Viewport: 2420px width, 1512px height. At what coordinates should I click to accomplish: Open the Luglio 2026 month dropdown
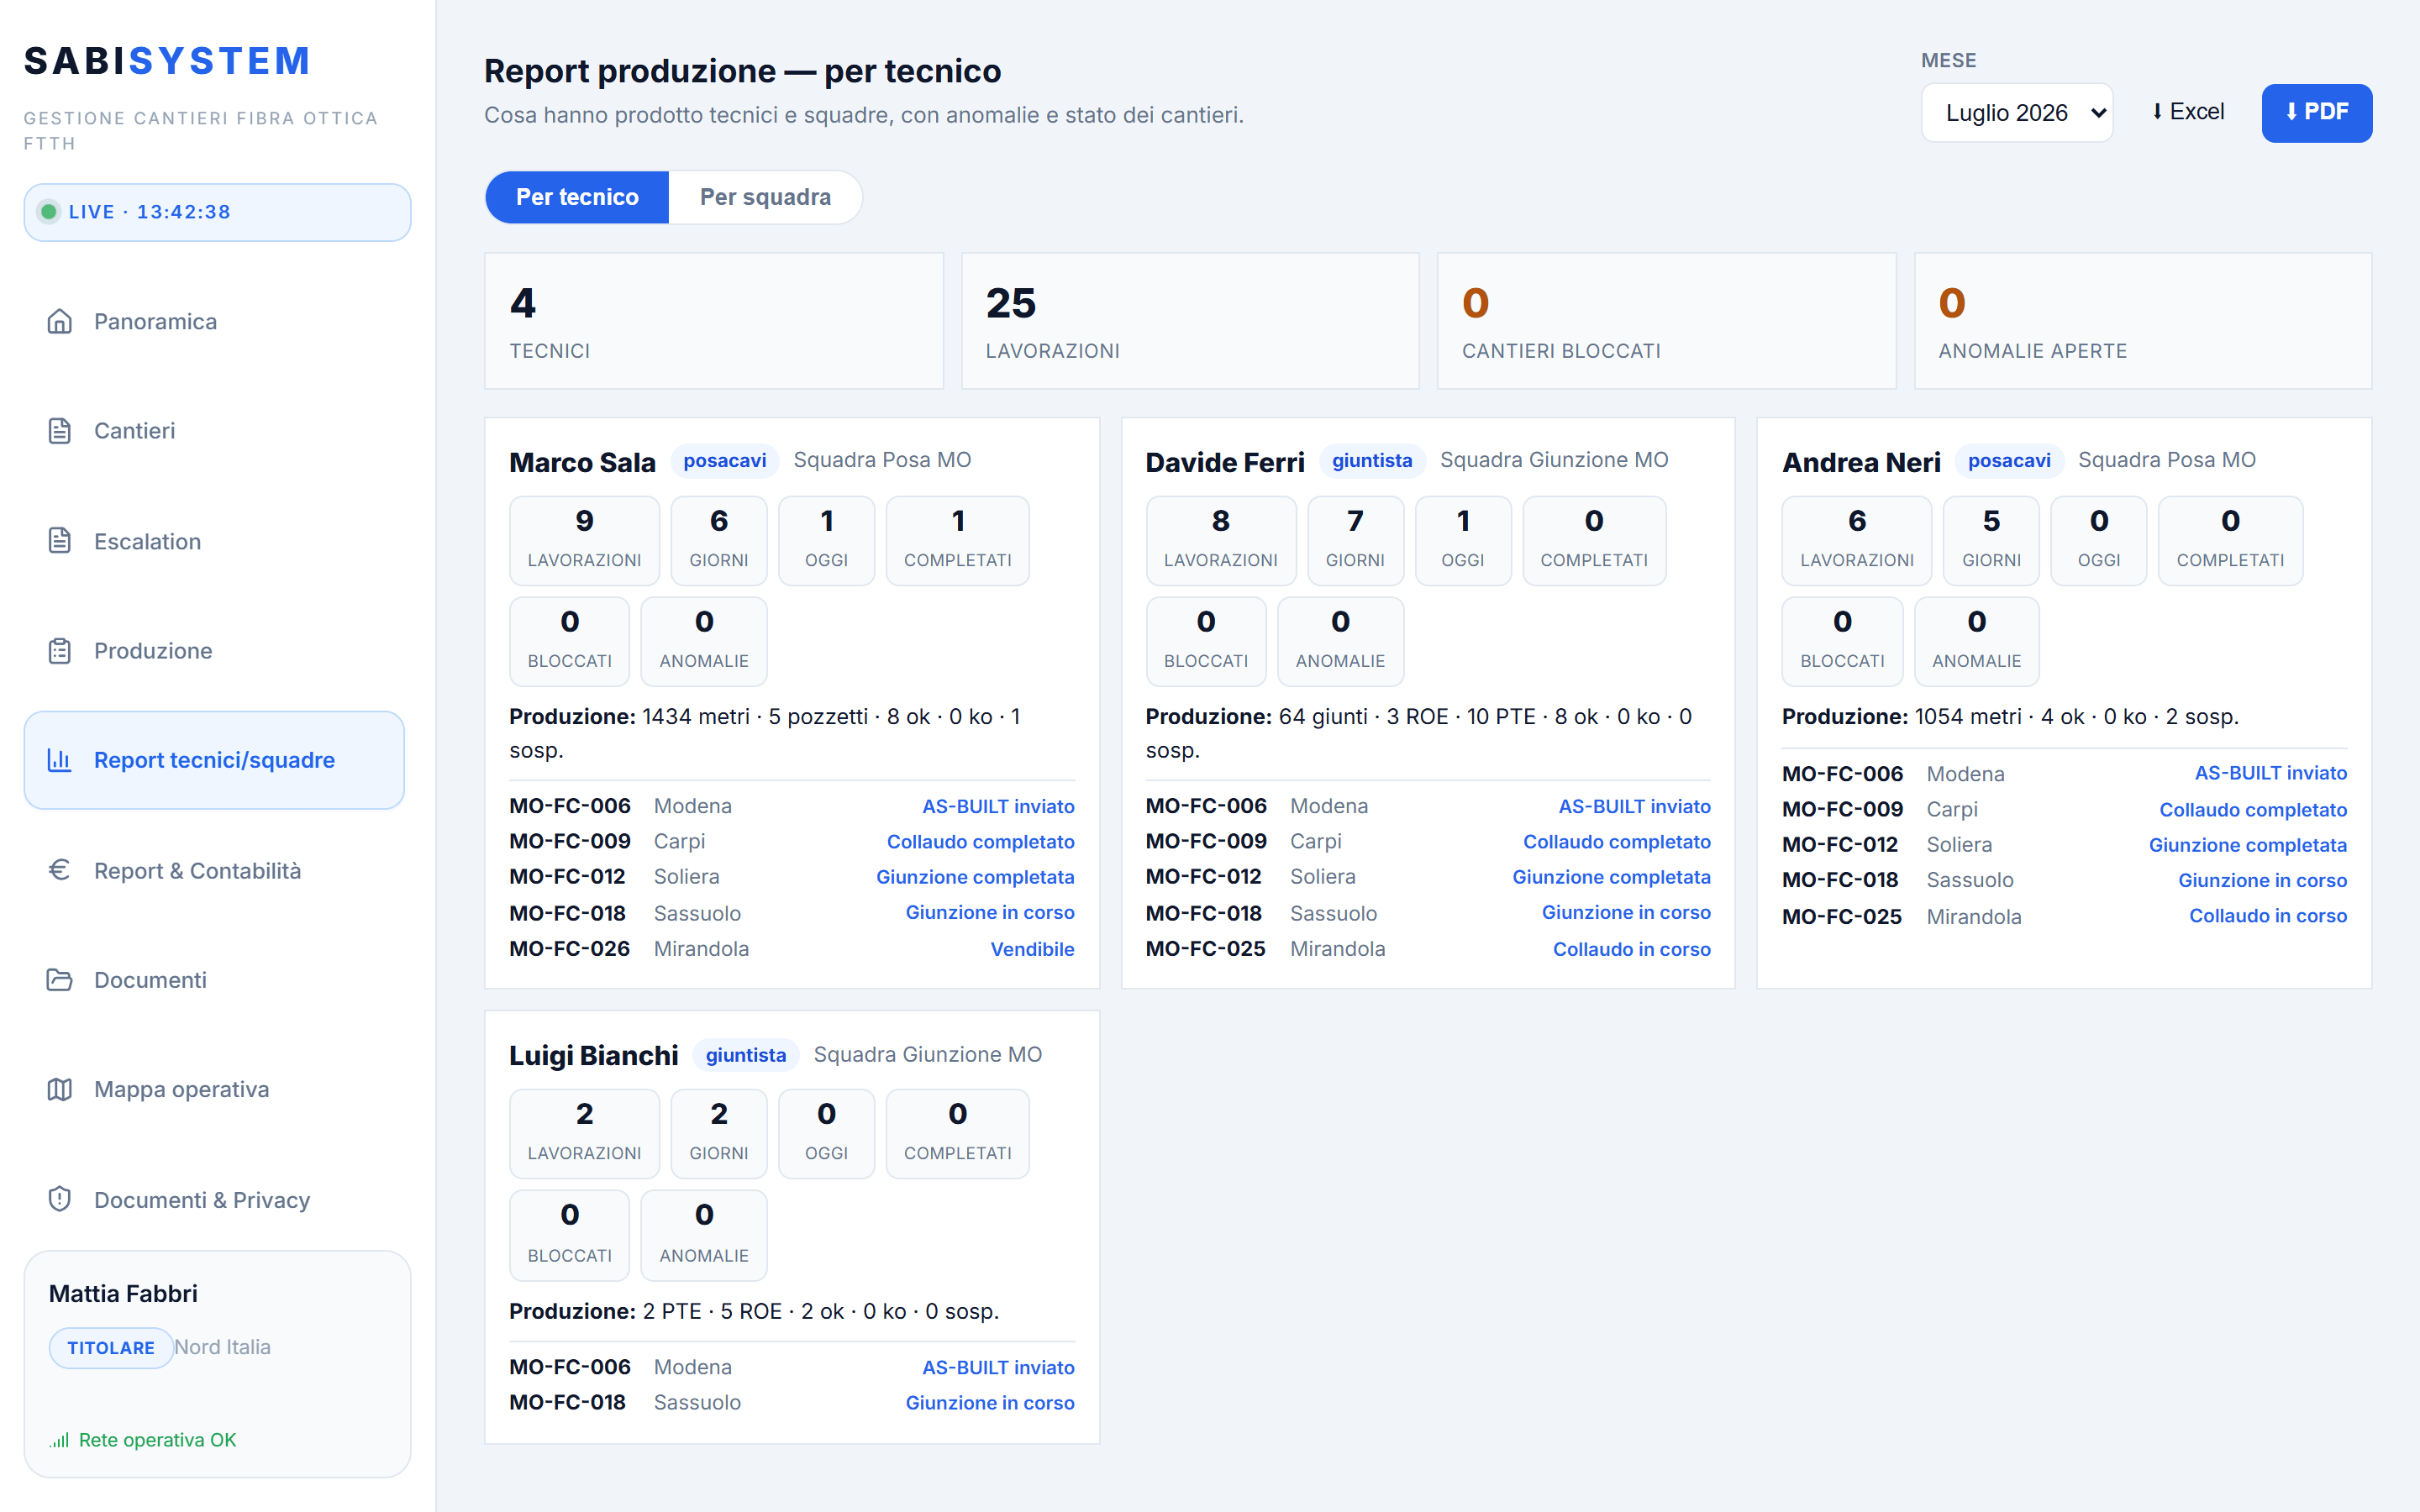tap(2017, 113)
